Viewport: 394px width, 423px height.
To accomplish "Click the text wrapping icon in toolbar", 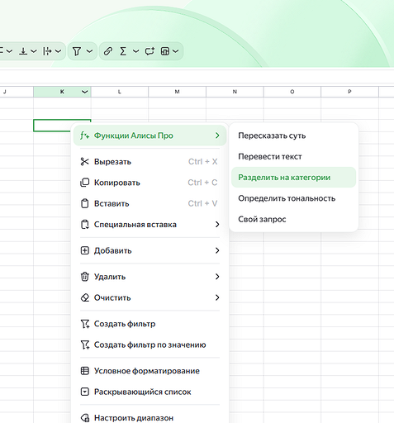I will (47, 51).
